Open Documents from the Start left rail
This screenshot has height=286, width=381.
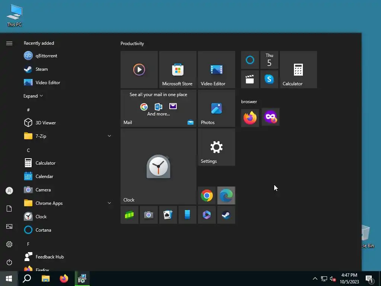(x=9, y=209)
